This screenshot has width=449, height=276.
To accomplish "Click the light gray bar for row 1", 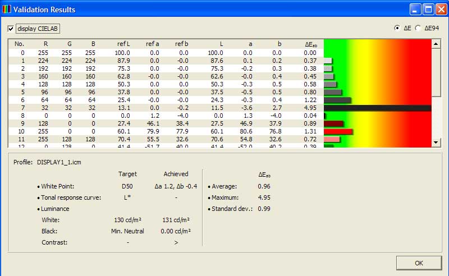I will coord(328,61).
